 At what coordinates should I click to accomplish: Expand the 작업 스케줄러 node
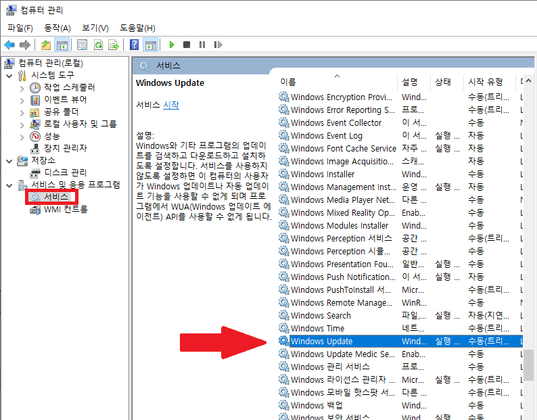(22, 89)
